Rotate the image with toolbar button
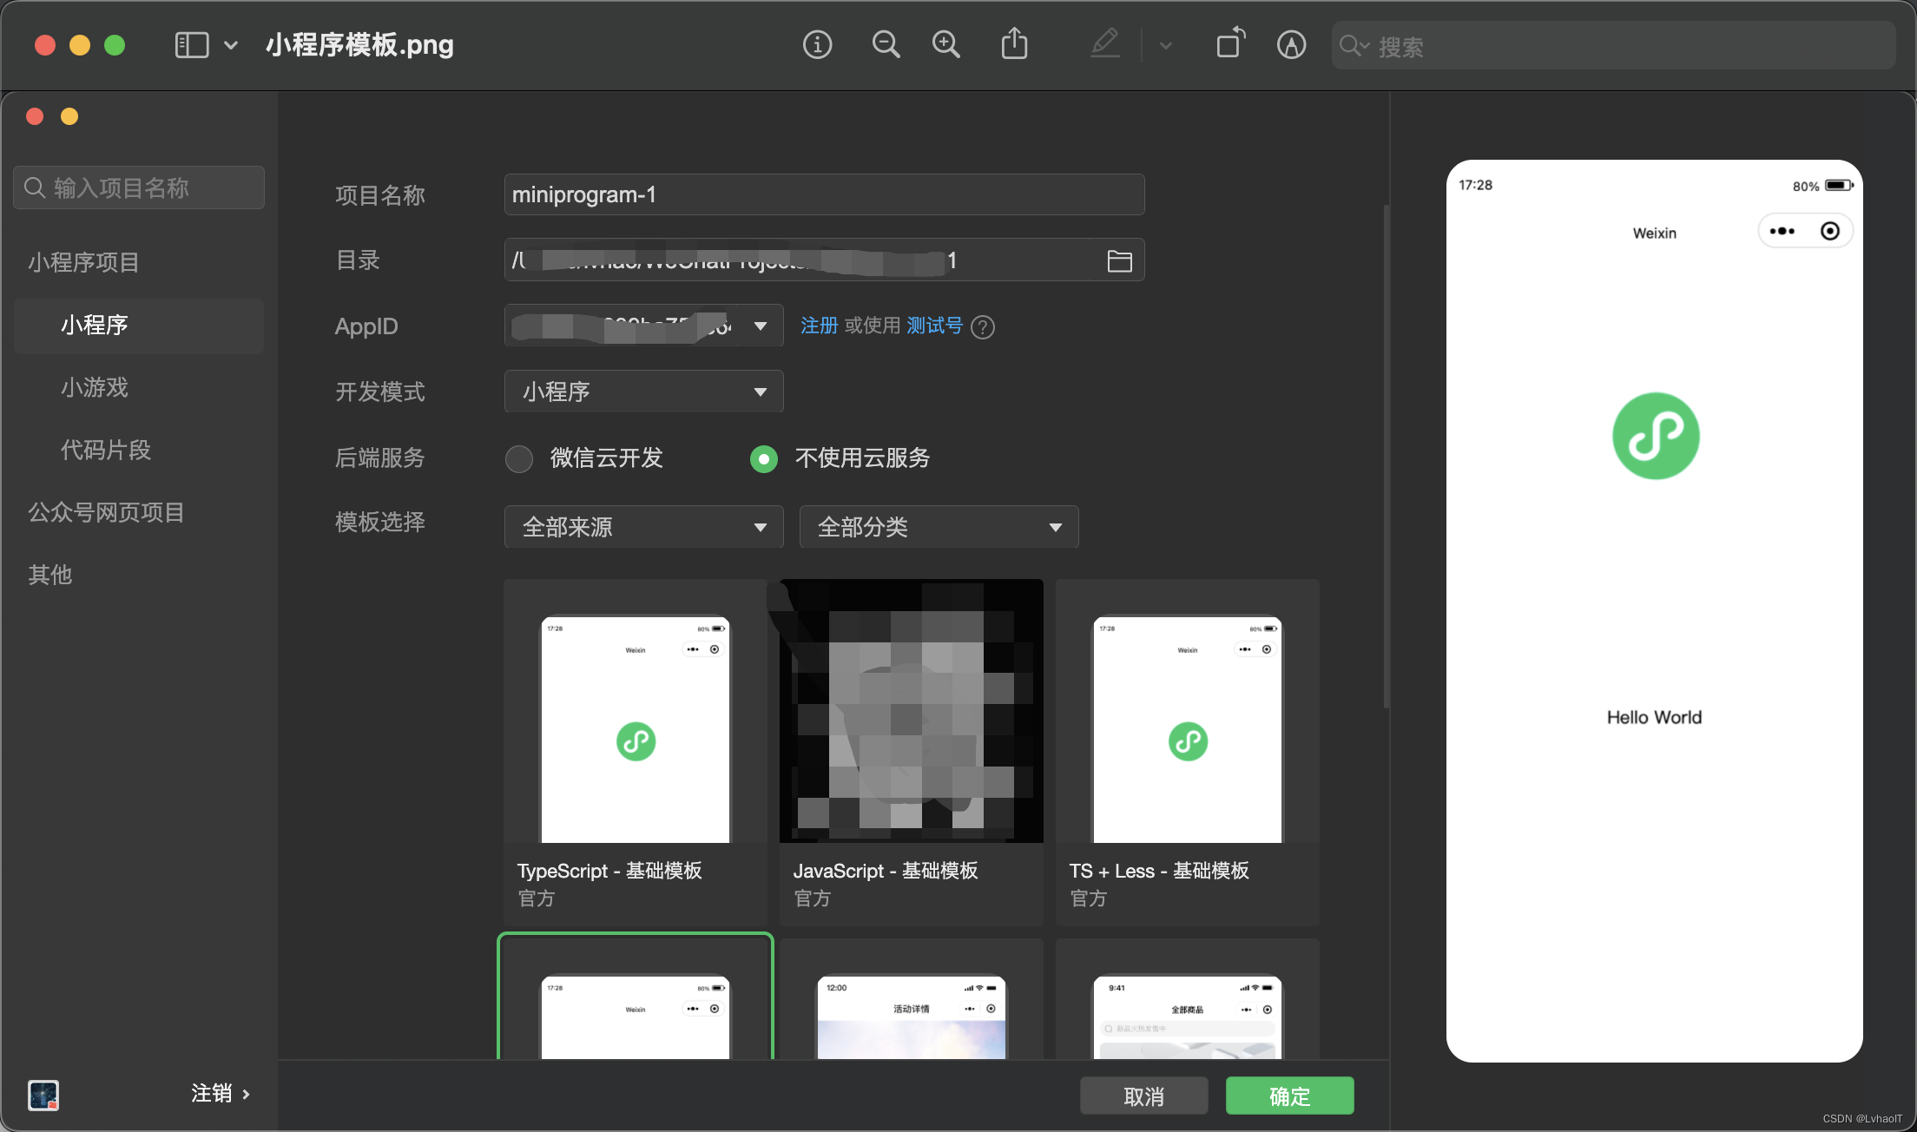Image resolution: width=1917 pixels, height=1132 pixels. coord(1230,43)
